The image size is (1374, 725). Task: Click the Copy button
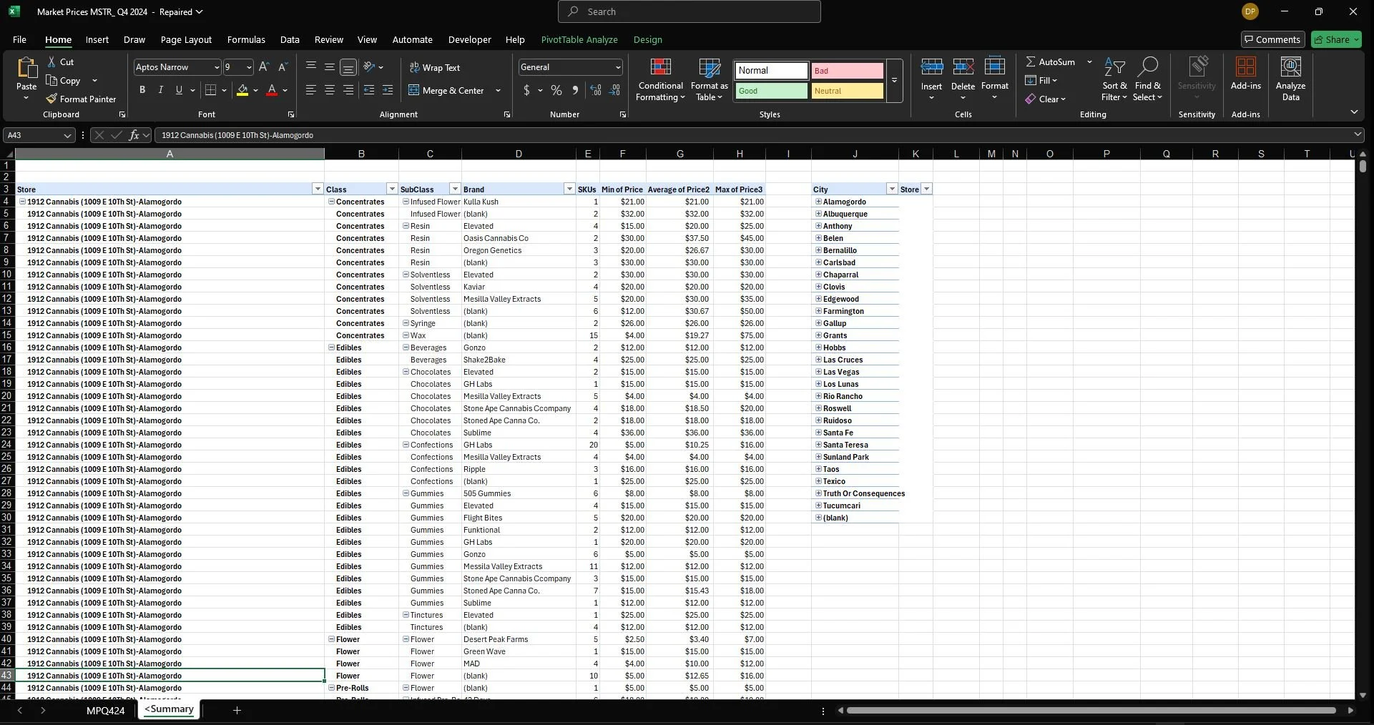coord(64,81)
